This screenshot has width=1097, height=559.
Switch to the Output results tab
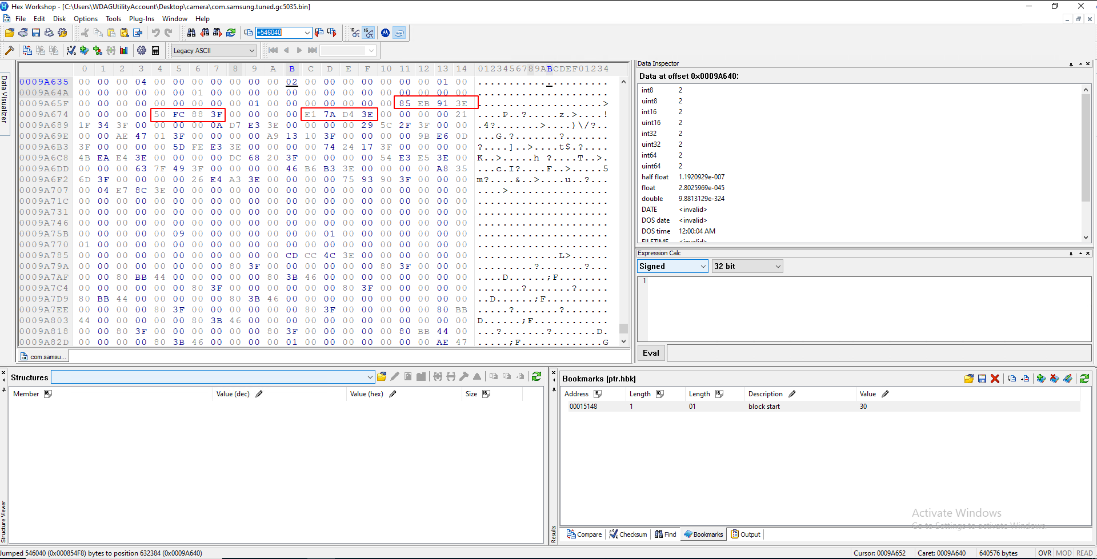[x=746, y=534]
